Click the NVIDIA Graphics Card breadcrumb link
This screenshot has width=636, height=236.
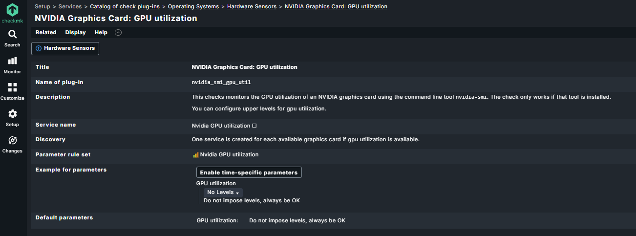pyautogui.click(x=336, y=7)
